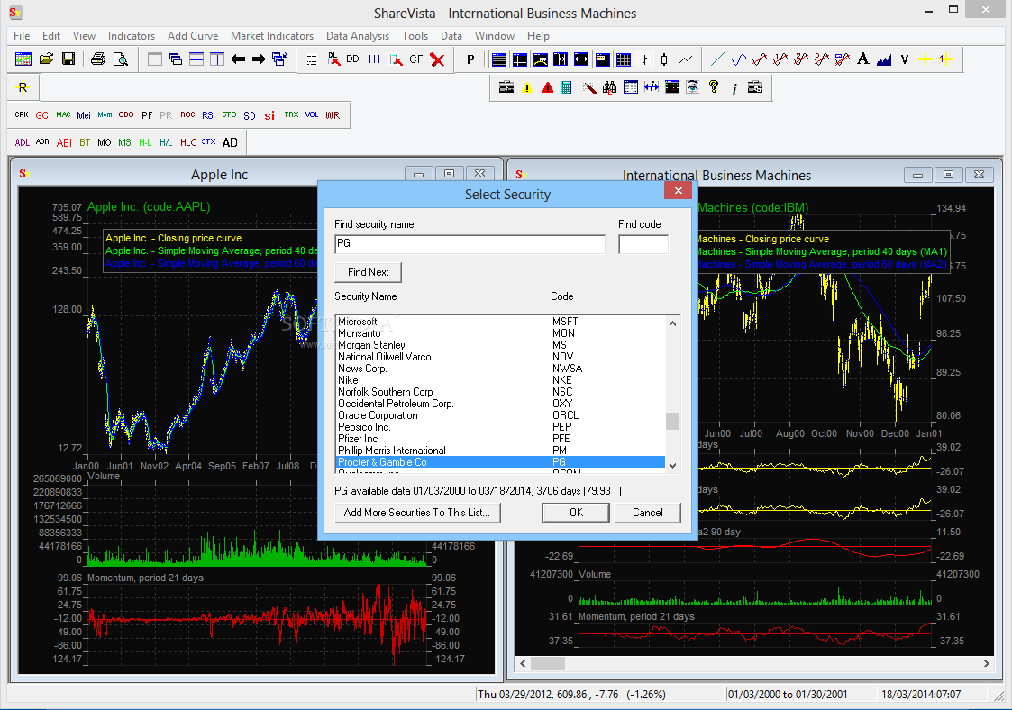Click the binoculars search icon
1012x710 pixels.
[609, 87]
